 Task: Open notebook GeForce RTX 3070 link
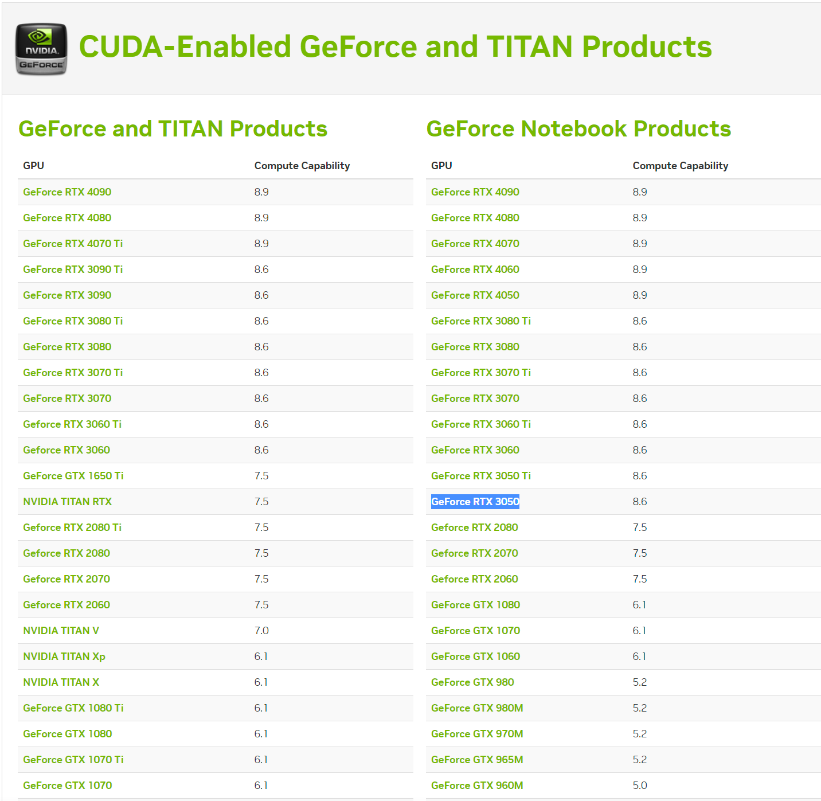475,398
